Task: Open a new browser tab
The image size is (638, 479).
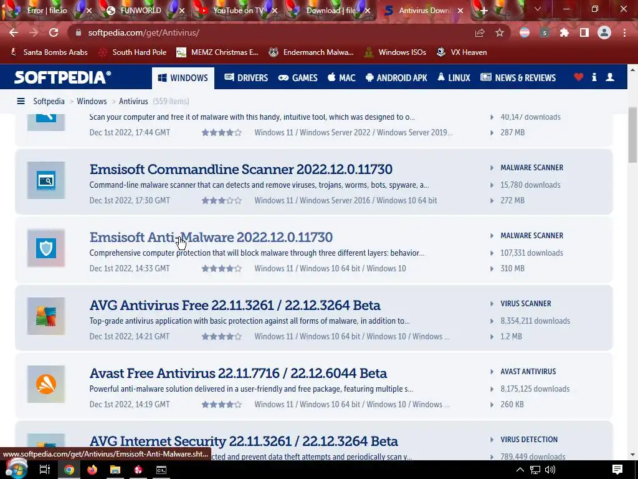Action: pyautogui.click(x=483, y=11)
